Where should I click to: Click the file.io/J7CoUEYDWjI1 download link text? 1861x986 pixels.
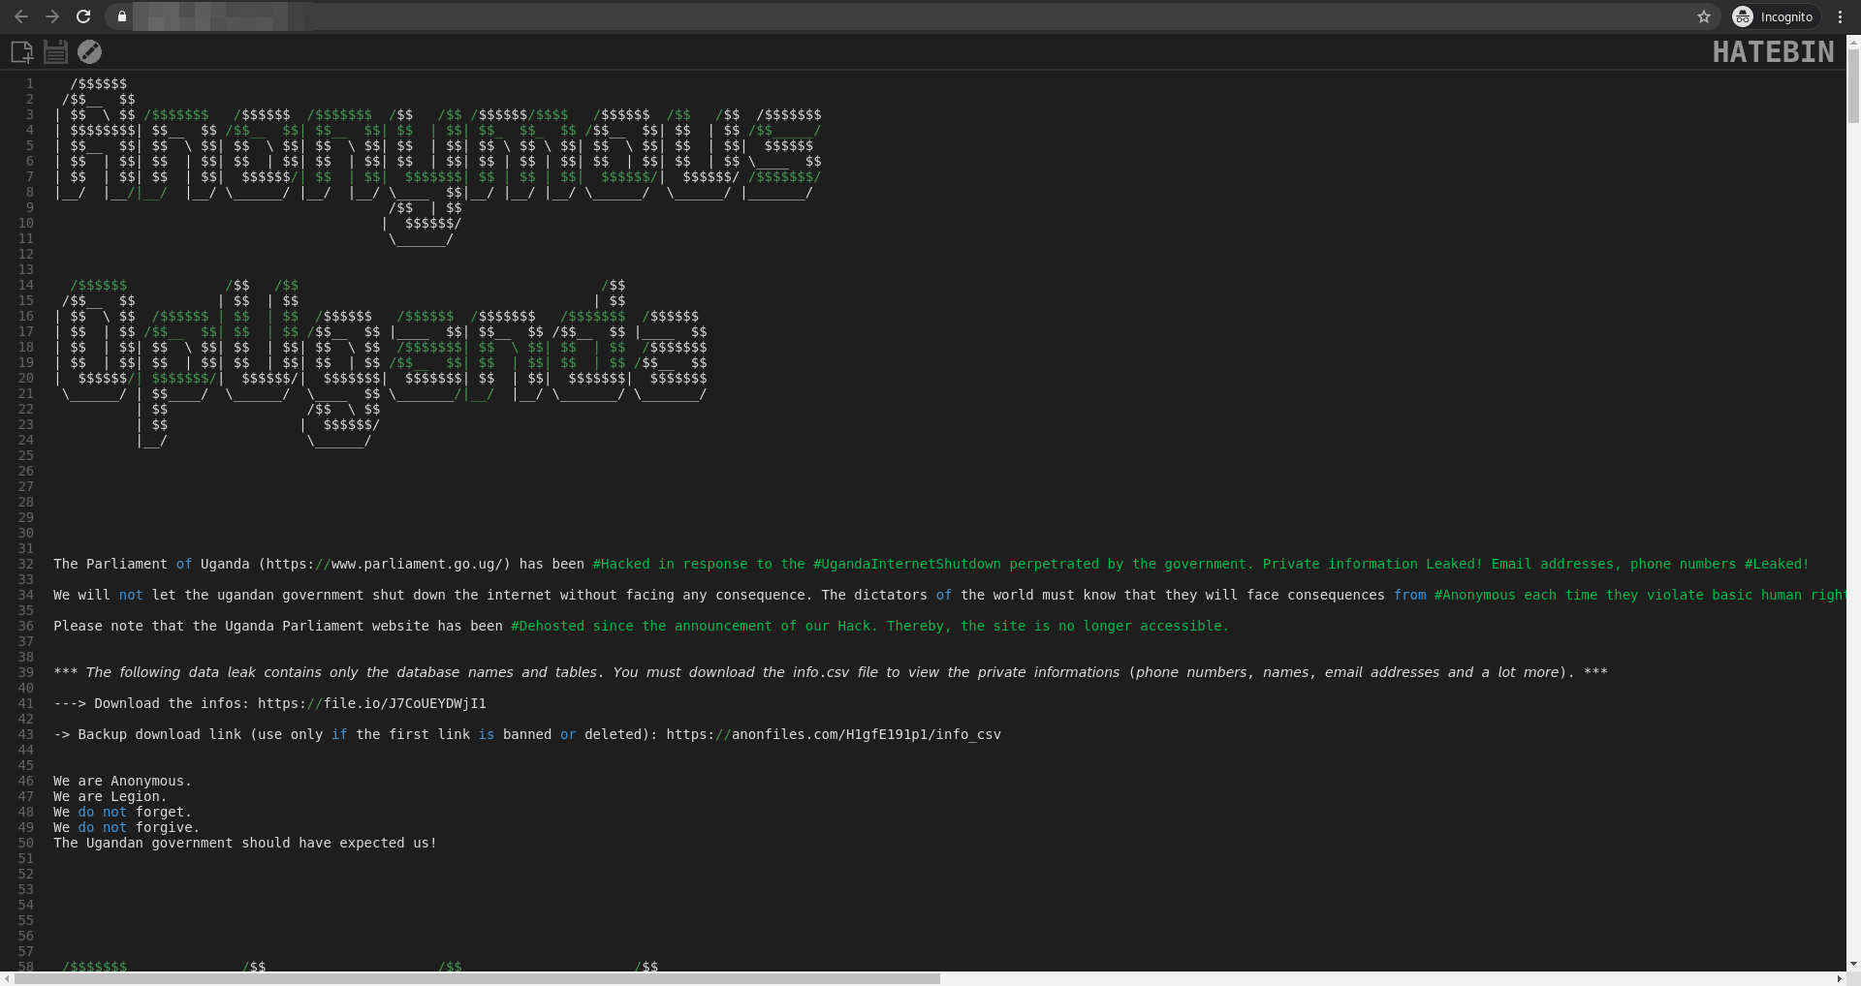(x=372, y=703)
